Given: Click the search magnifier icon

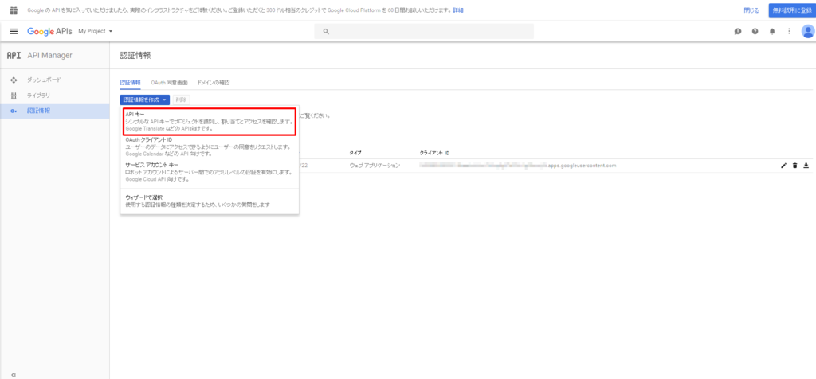Looking at the screenshot, I should (x=326, y=31).
